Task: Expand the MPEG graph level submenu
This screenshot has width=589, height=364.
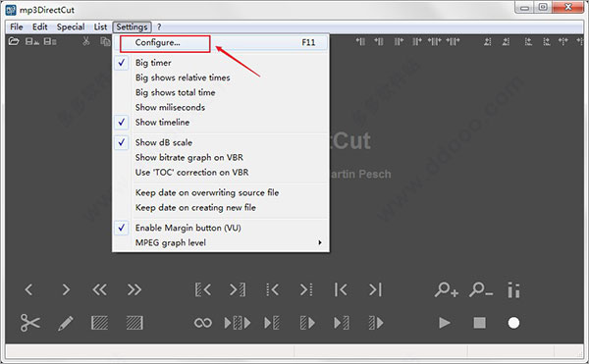Action: 221,242
